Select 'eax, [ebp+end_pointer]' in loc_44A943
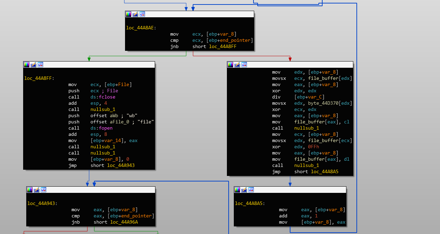440x234 pixels. [x=124, y=216]
